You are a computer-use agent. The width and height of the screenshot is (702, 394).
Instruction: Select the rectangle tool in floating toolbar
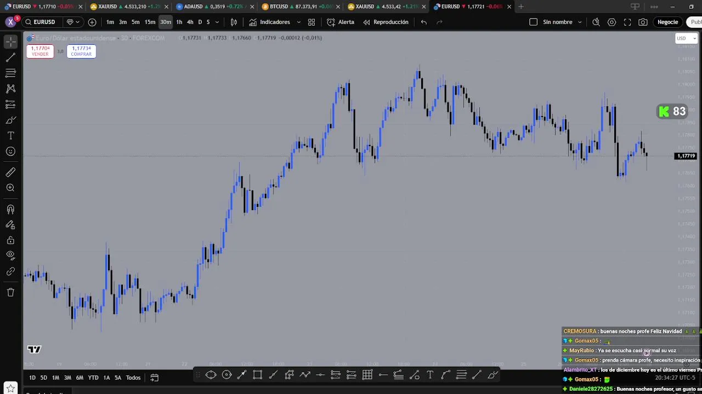pyautogui.click(x=257, y=375)
